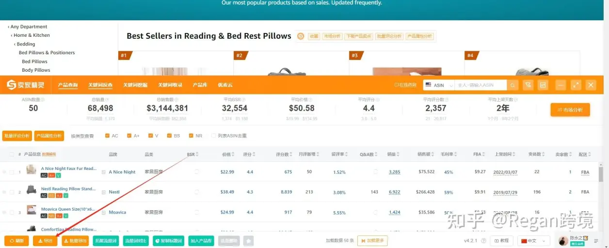This screenshot has width=609, height=248.
Task: Open the hamburger menu icon at bottom right
Action: point(596,241)
